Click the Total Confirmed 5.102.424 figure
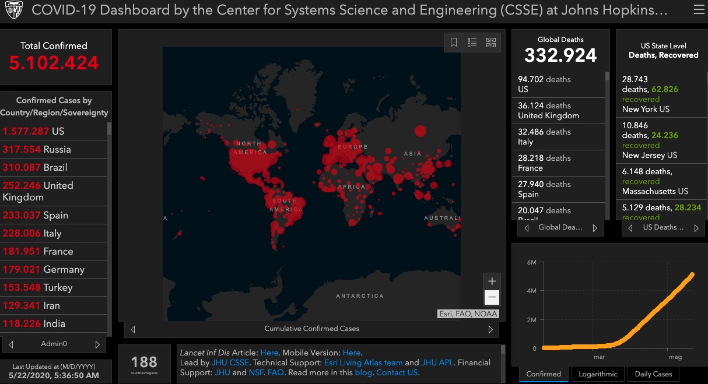This screenshot has width=708, height=384. click(54, 63)
